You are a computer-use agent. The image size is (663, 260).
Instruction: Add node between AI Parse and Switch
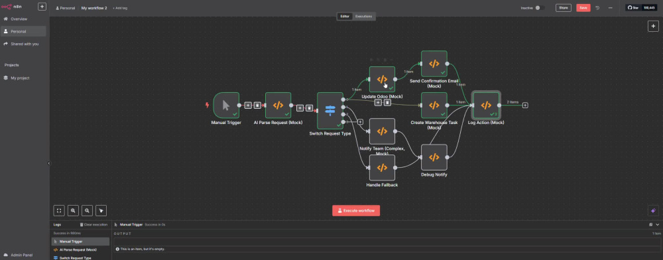point(300,108)
